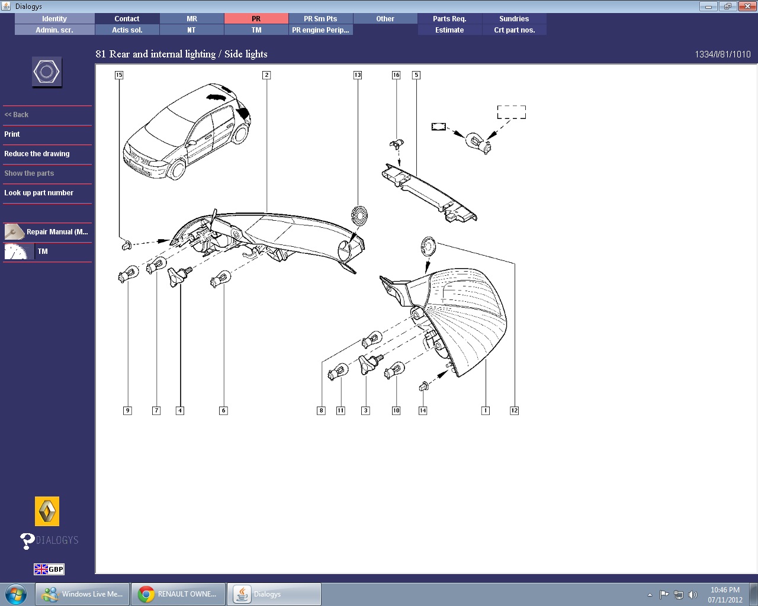Open the Sundries tab
Screen dimensions: 758x606
515,19
